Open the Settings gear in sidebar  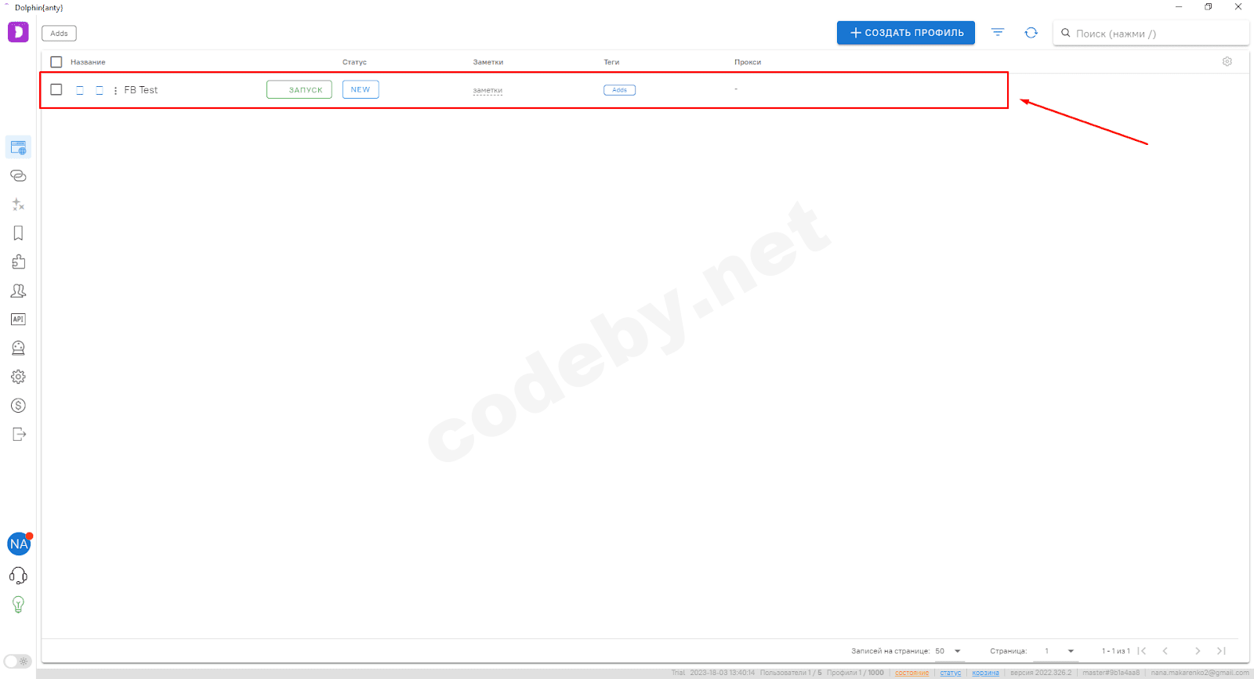click(x=18, y=377)
